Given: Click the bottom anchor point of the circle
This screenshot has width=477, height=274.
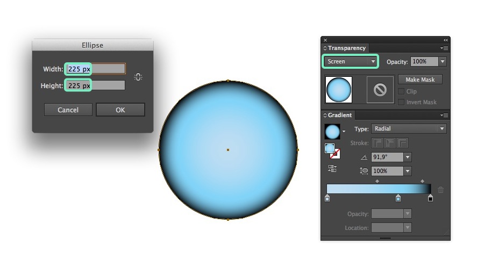Looking at the screenshot, I should (x=228, y=219).
